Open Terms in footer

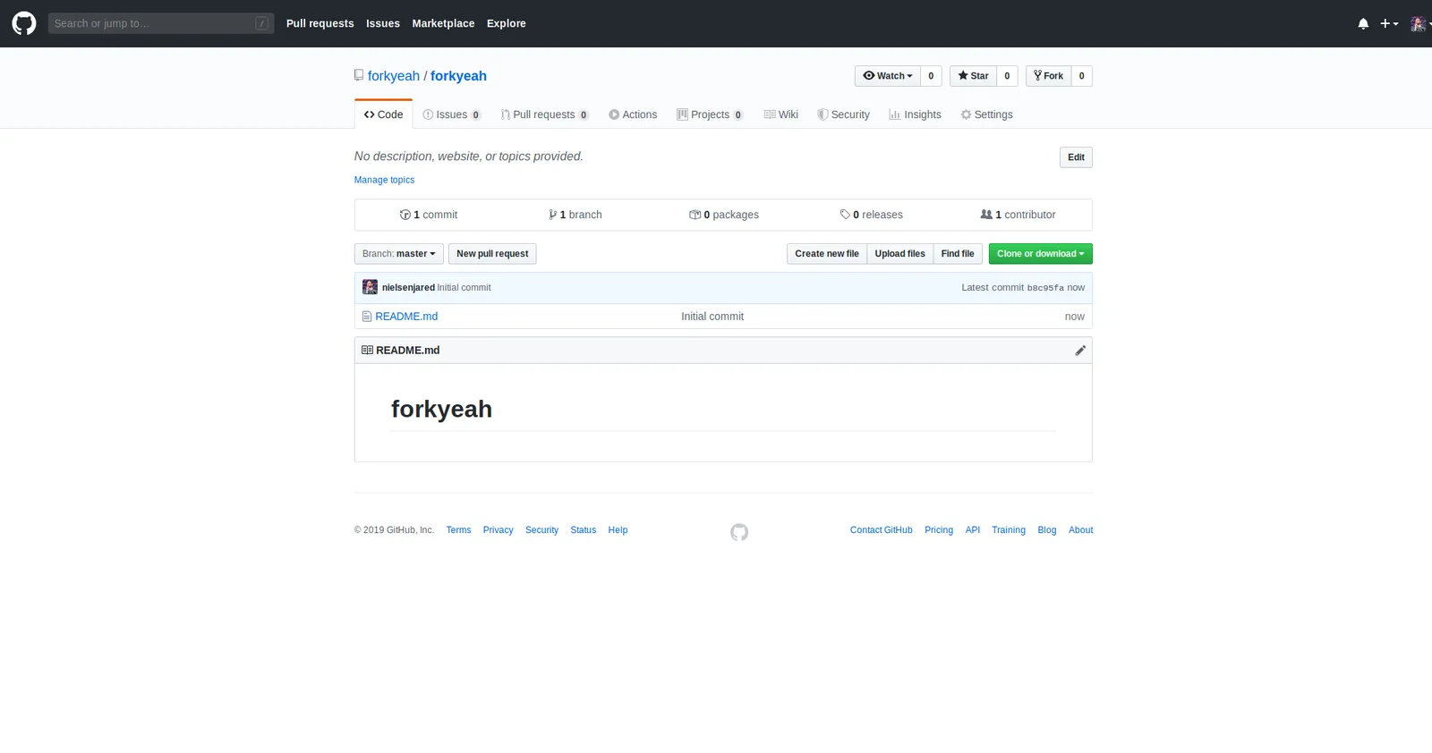click(x=458, y=530)
